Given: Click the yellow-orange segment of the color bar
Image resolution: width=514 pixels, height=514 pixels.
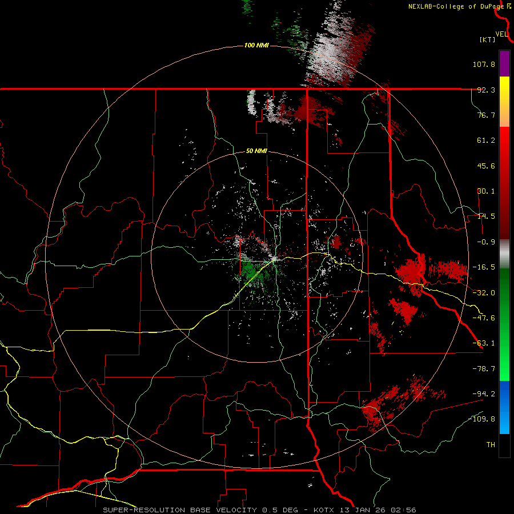Looking at the screenshot, I should [x=504, y=102].
